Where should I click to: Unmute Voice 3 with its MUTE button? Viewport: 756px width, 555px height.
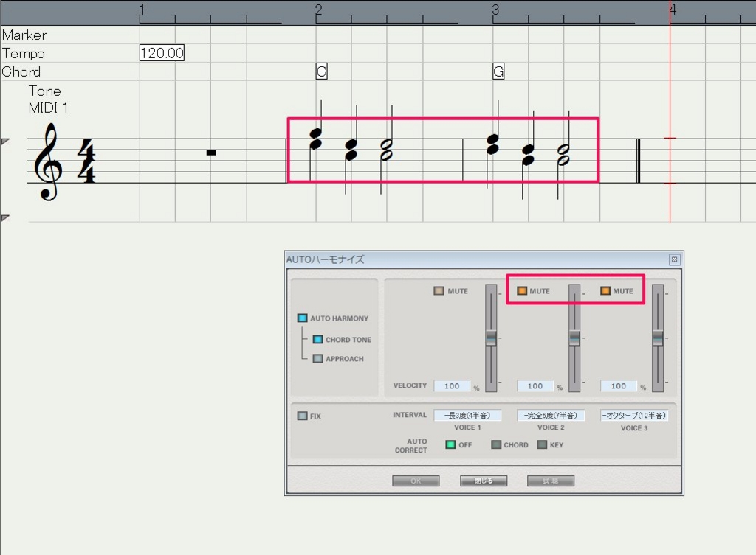pyautogui.click(x=605, y=291)
